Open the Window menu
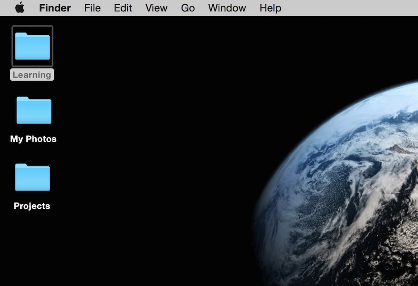Image resolution: width=418 pixels, height=286 pixels. tap(227, 8)
